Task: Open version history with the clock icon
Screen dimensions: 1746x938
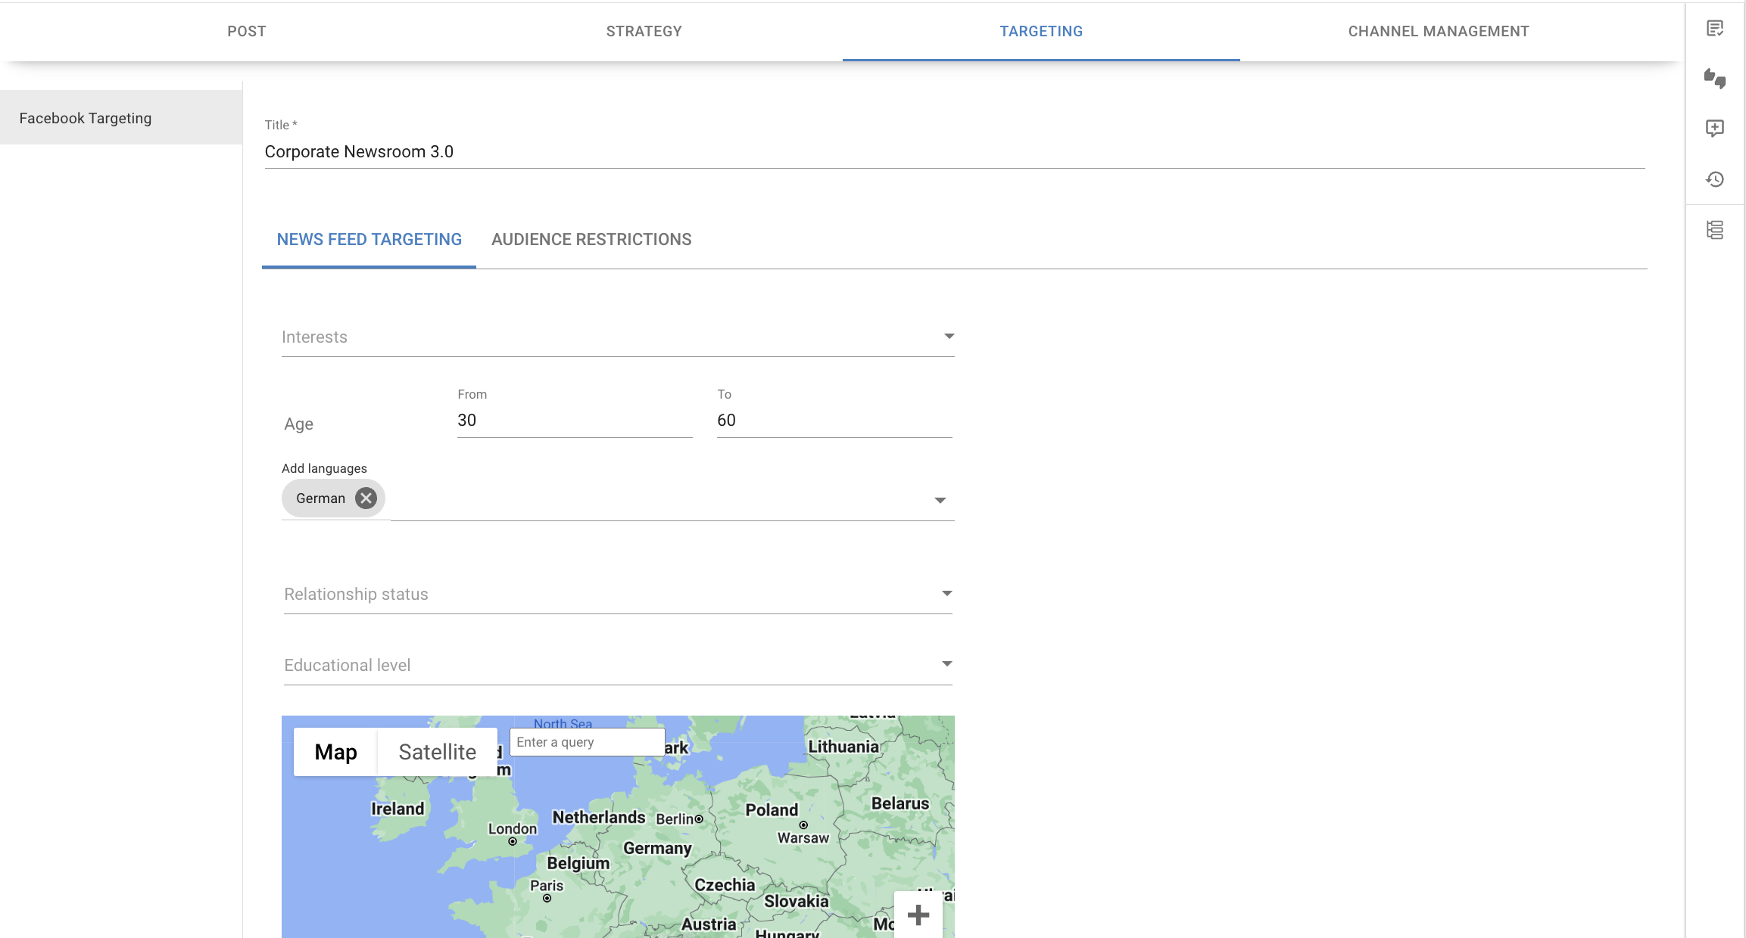Action: tap(1715, 179)
